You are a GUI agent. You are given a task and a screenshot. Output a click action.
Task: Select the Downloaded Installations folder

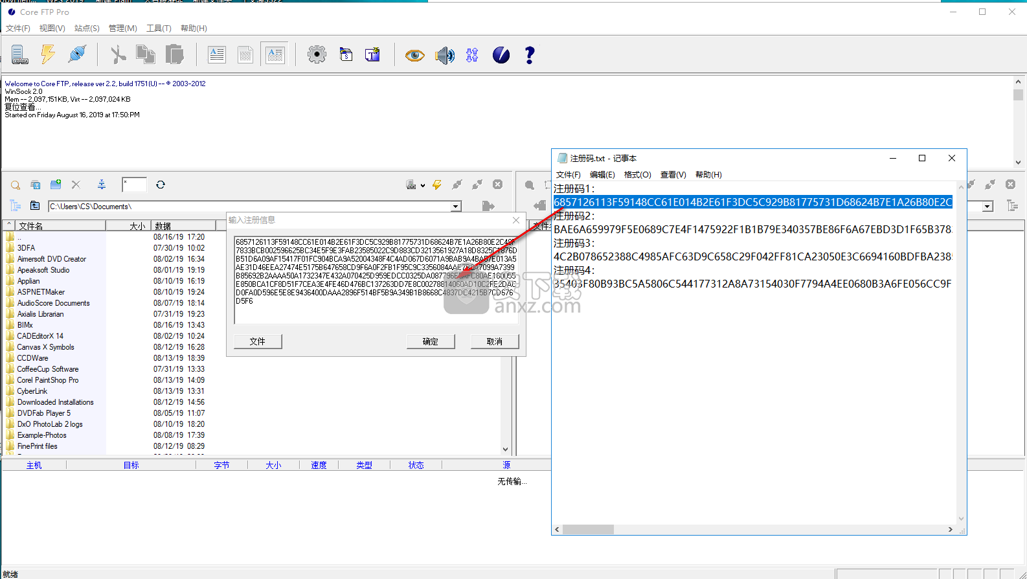coord(56,402)
